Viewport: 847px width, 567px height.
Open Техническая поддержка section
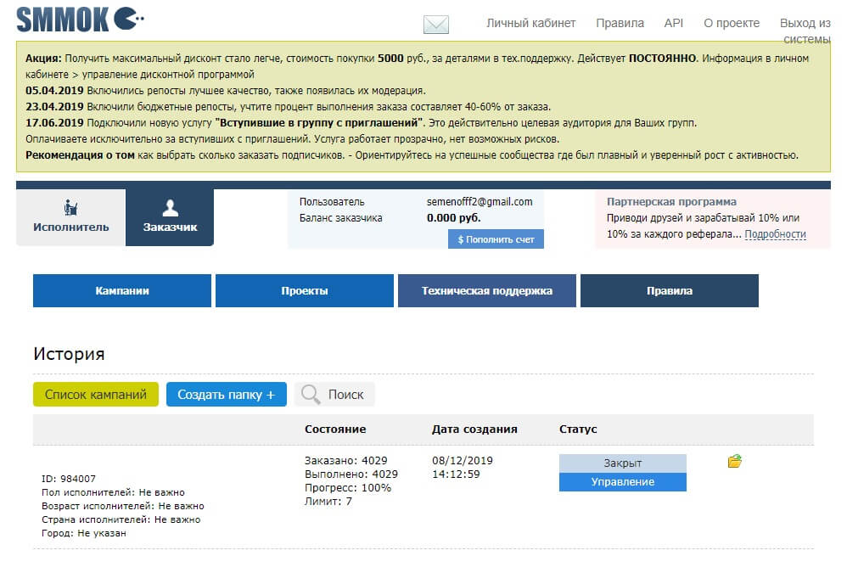487,290
